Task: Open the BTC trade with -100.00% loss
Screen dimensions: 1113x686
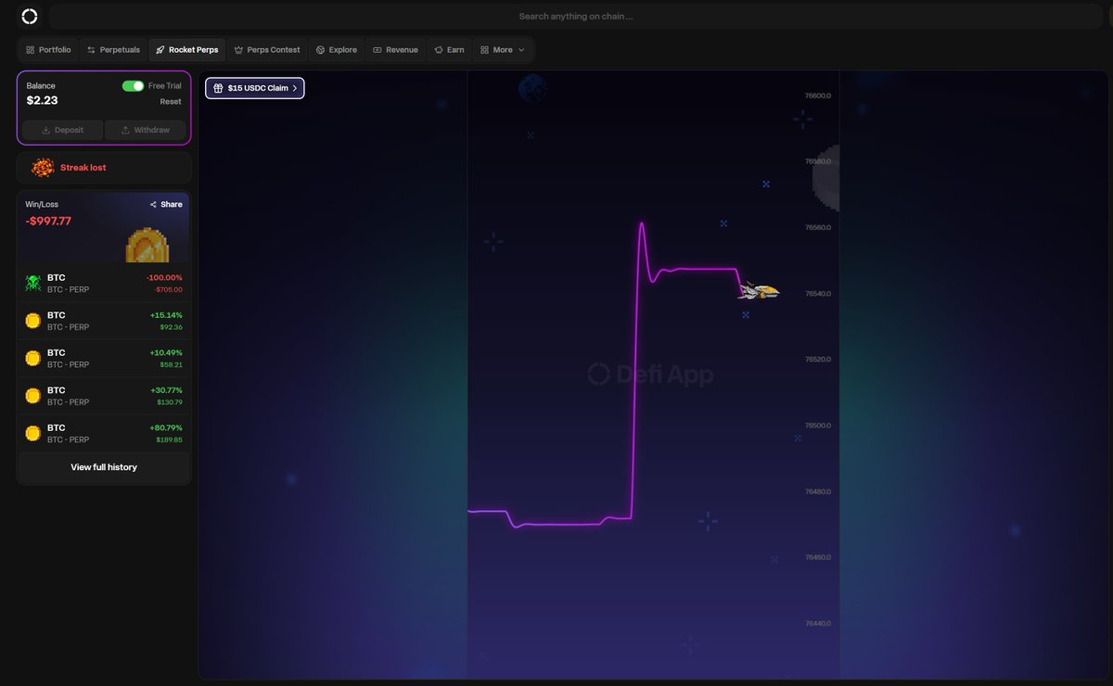Action: click(104, 283)
